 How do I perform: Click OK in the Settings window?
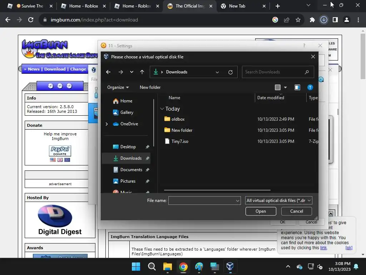click(x=282, y=222)
